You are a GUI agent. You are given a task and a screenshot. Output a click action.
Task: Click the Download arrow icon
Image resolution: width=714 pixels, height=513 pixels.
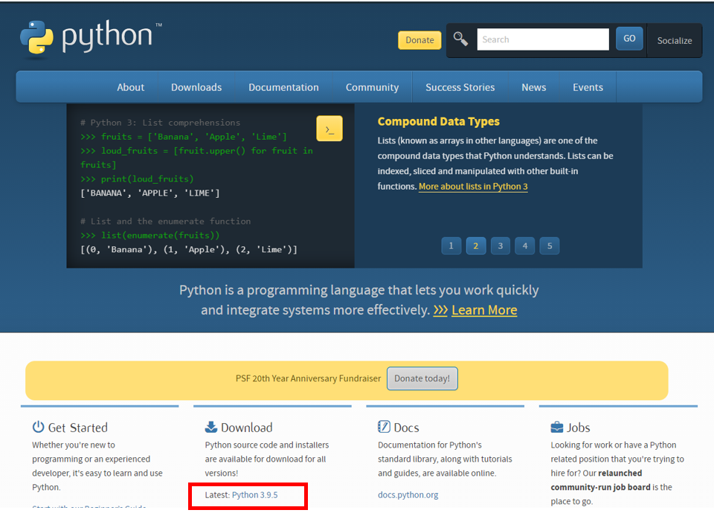coord(210,427)
